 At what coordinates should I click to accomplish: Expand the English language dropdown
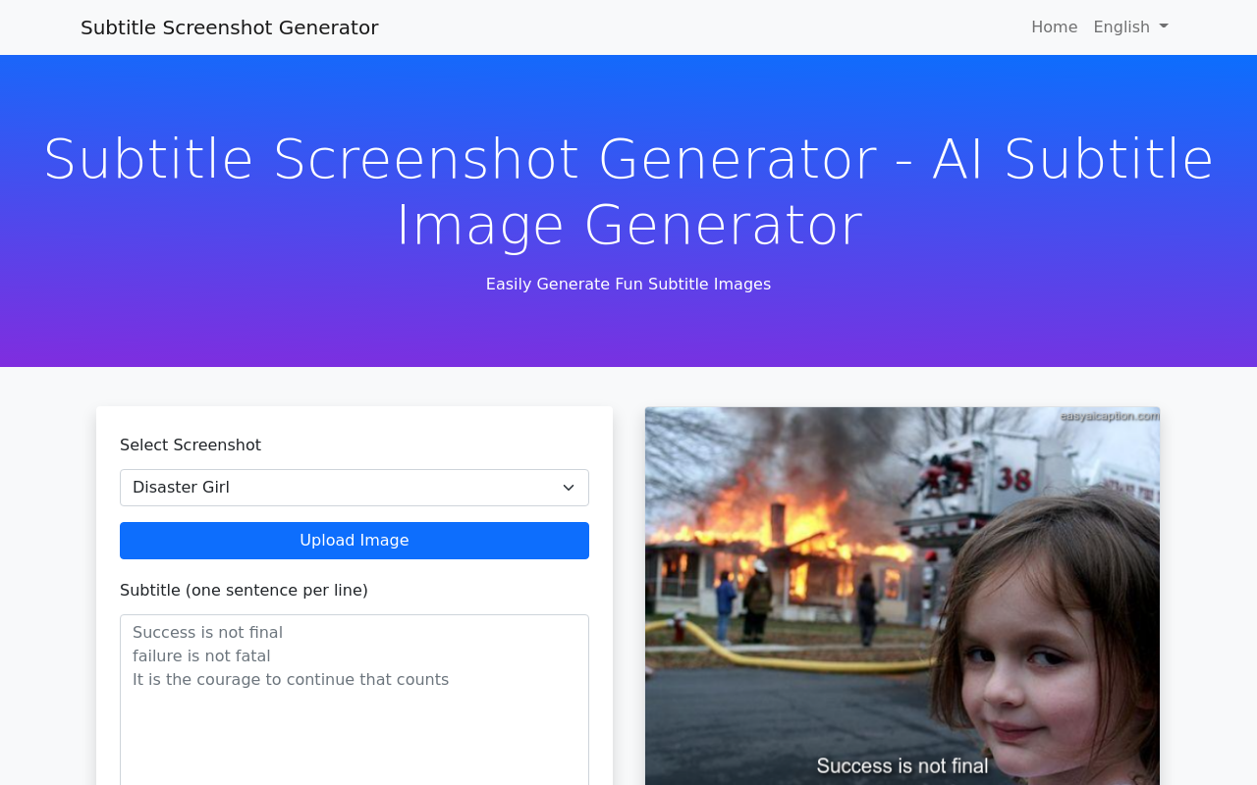1130,27
